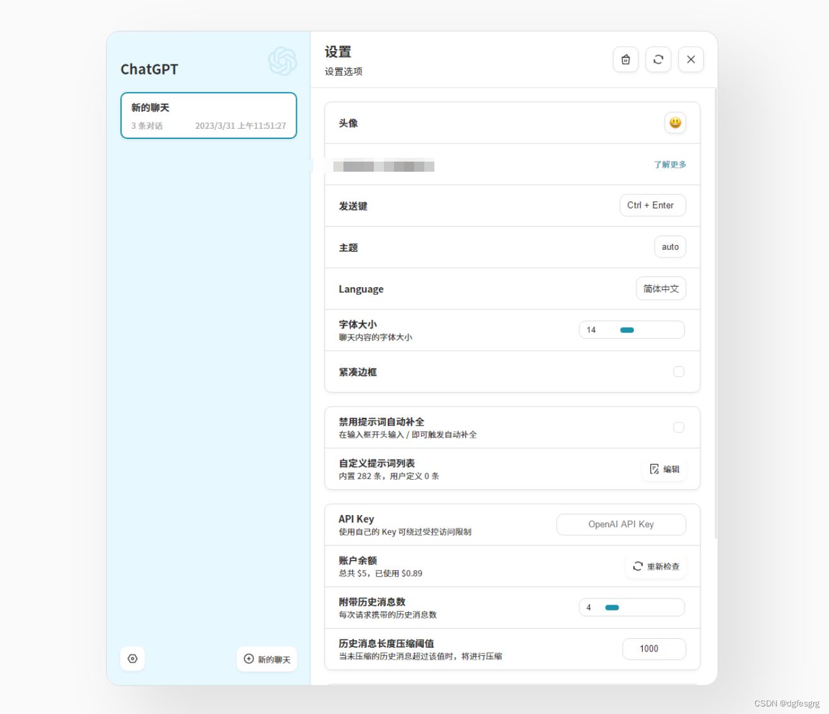
Task: Click the plus icon on 新的聊天 button
Action: point(248,658)
